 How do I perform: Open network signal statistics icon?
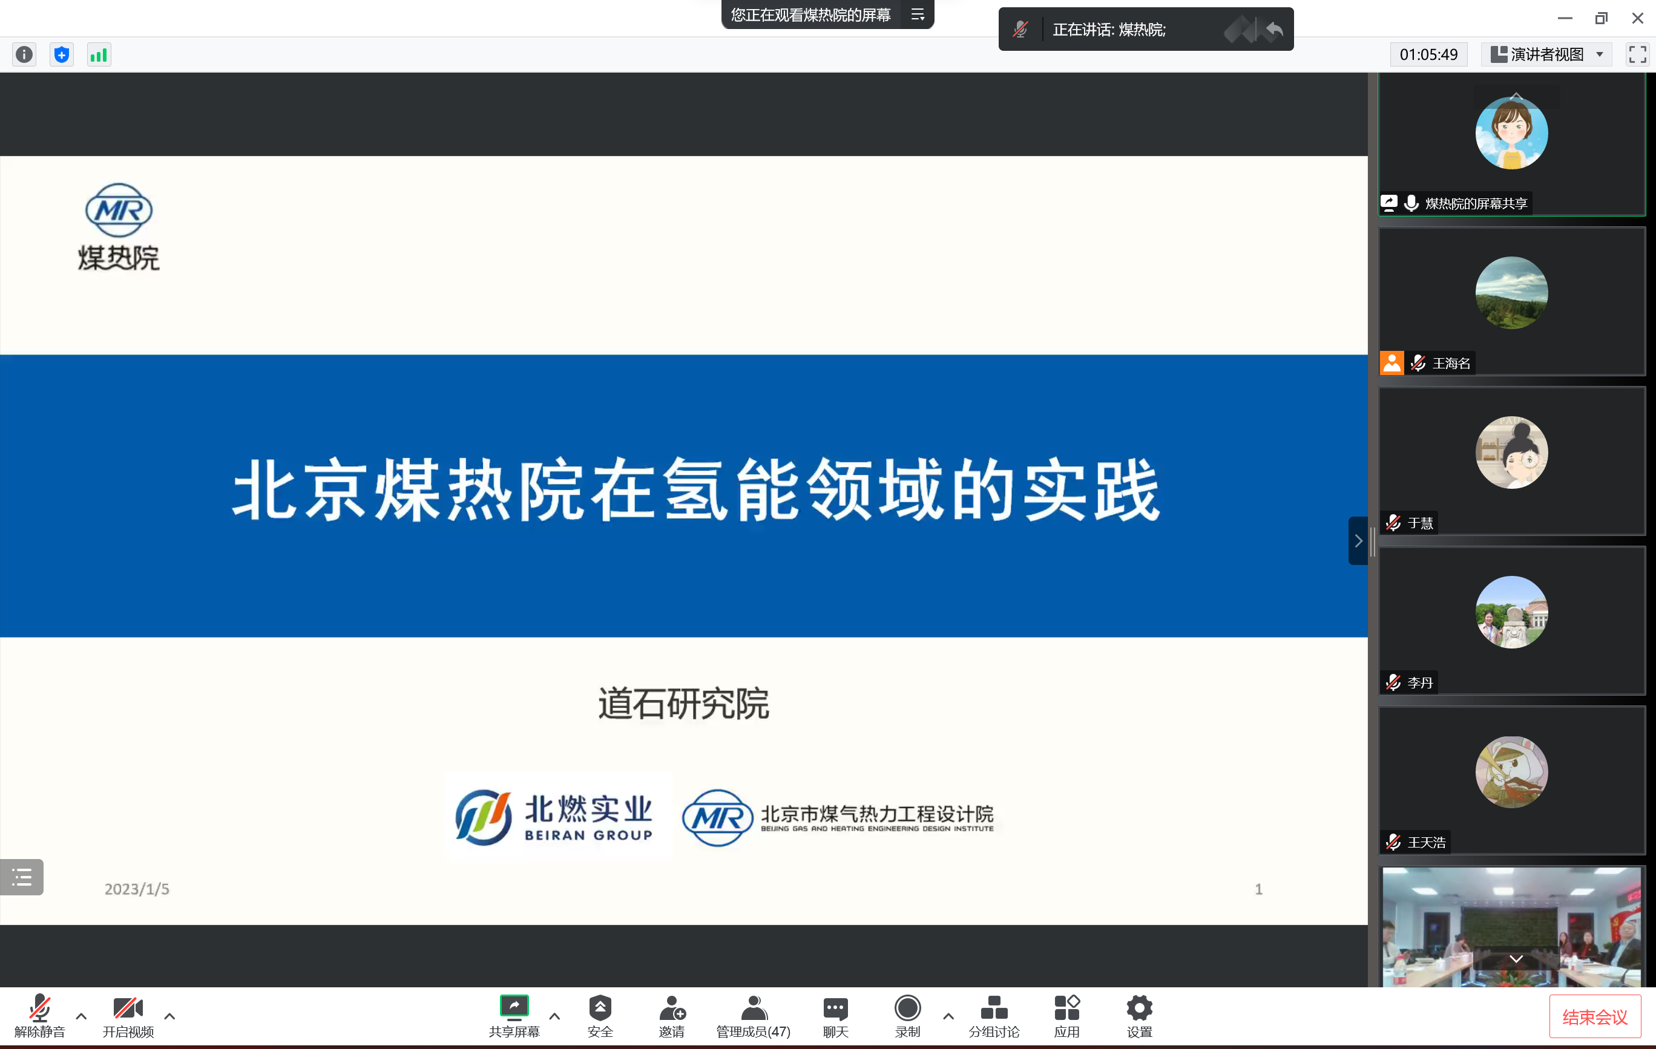click(99, 55)
